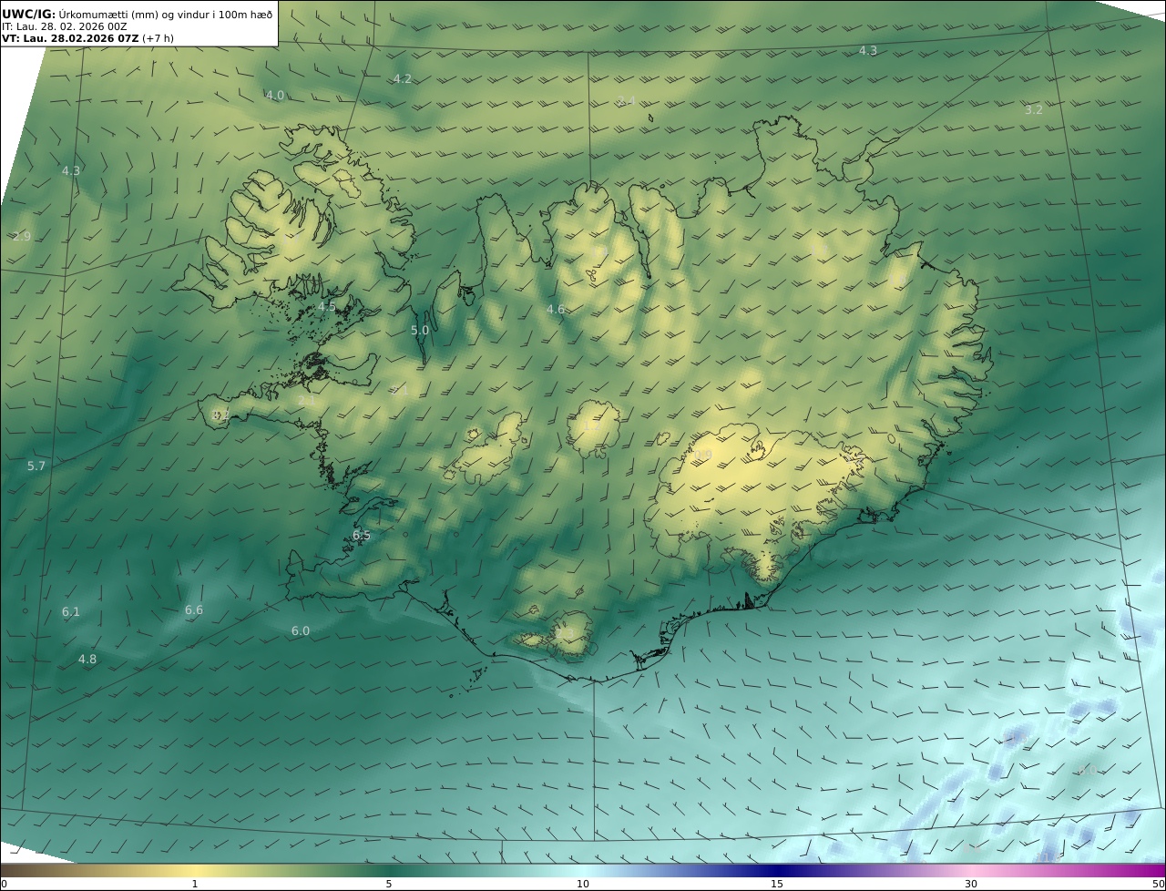
Task: Click the map value '4.8'
Action: pyautogui.click(x=87, y=660)
